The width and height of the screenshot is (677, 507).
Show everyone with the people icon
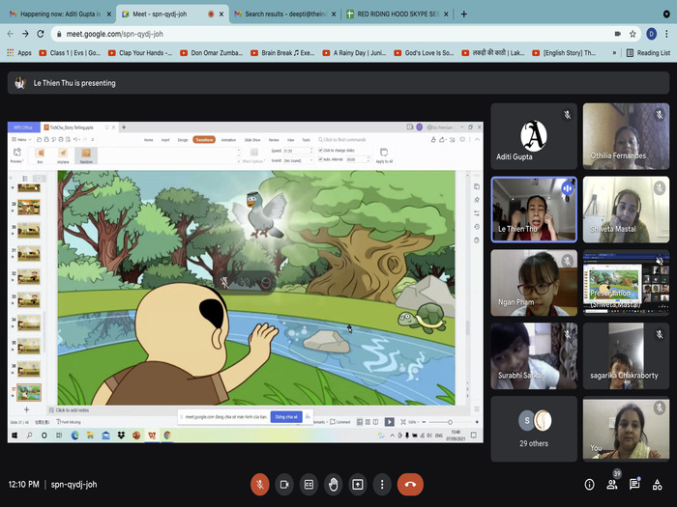[612, 485]
